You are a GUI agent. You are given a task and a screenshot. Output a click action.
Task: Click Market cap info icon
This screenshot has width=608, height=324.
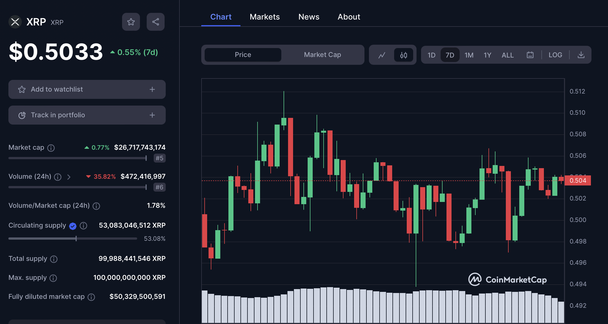tap(51, 148)
